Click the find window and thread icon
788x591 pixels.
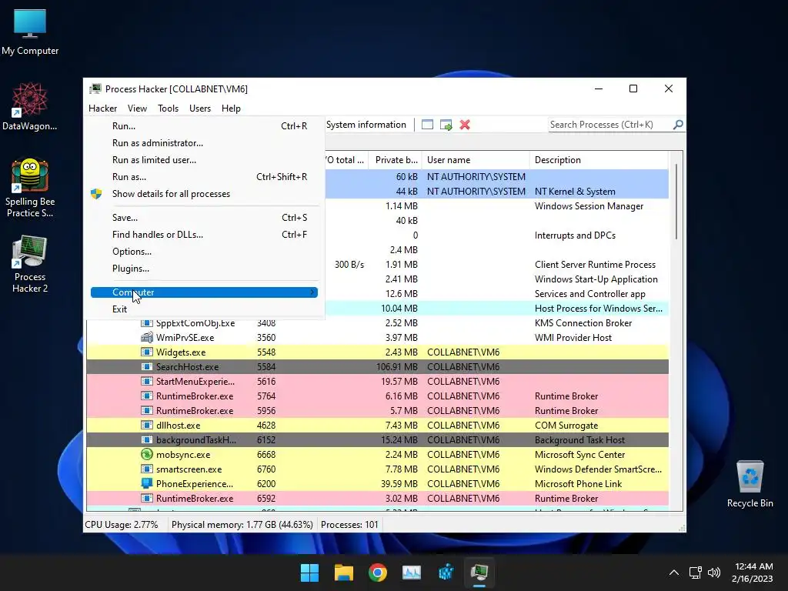[x=446, y=125]
